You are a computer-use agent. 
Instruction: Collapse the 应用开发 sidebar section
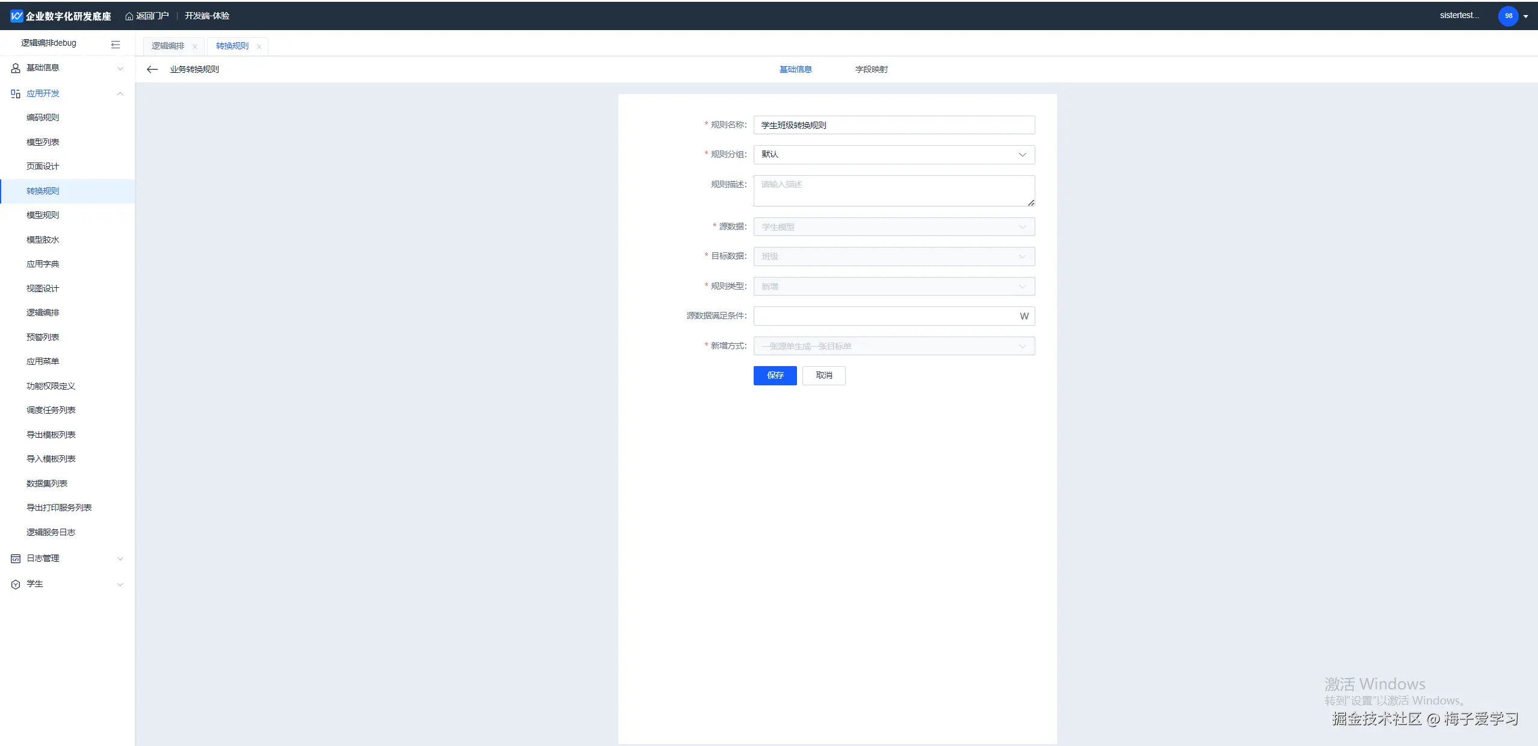[x=67, y=94]
